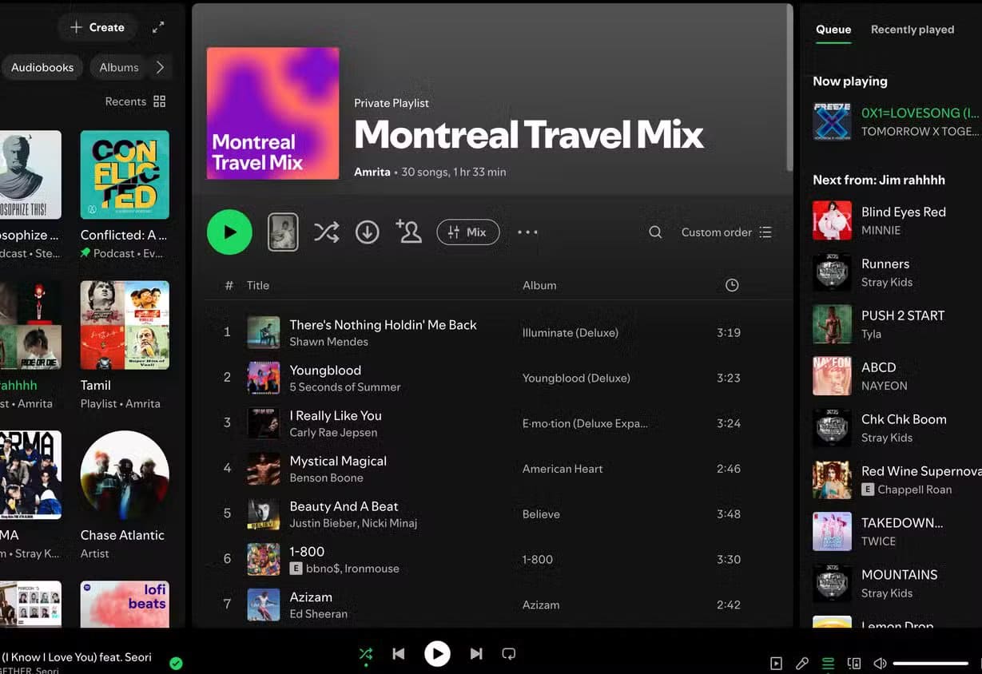Expand the library with the arrows icon
The image size is (982, 674).
[158, 27]
